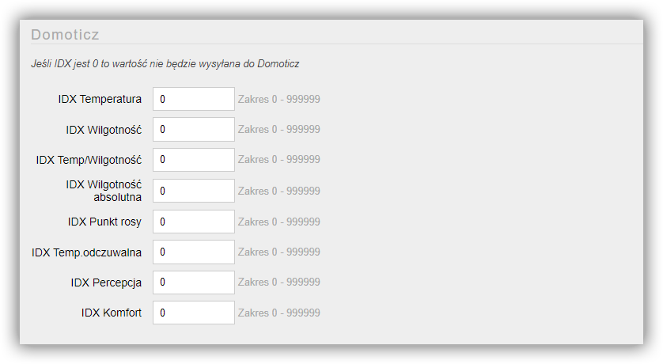Viewport: 663px width, 364px height.
Task: Click the Domoticz section heading
Action: (x=65, y=35)
